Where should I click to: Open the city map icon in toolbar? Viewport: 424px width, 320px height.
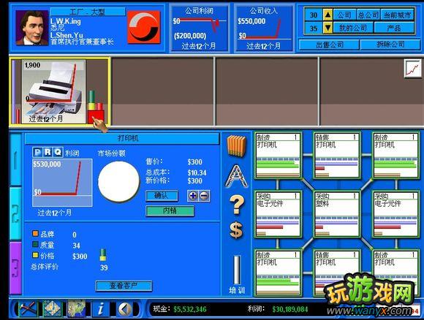(x=52, y=308)
